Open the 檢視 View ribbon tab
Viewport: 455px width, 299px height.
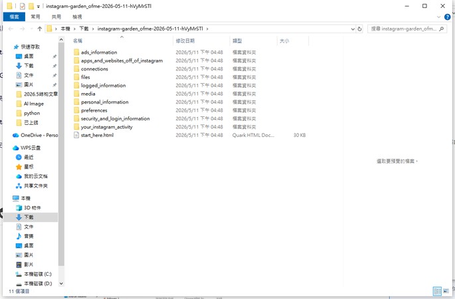click(77, 17)
